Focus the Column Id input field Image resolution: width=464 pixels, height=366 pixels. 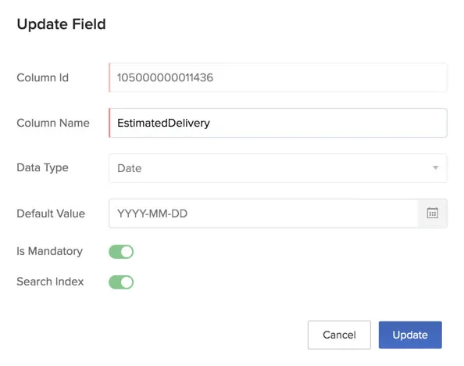(x=278, y=77)
